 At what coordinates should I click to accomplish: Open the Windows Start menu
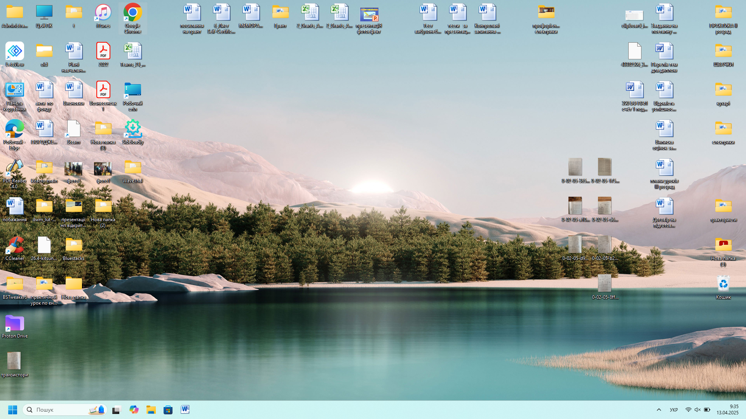click(12, 410)
